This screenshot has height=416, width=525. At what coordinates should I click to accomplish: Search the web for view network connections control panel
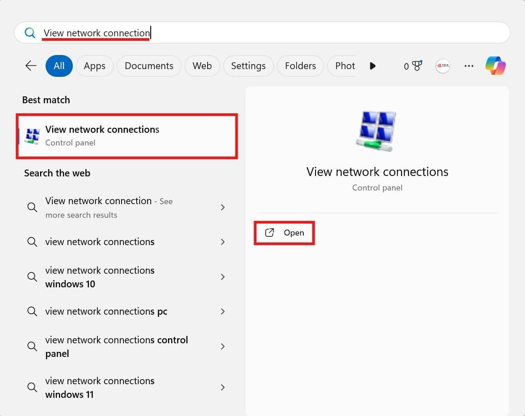coord(116,346)
